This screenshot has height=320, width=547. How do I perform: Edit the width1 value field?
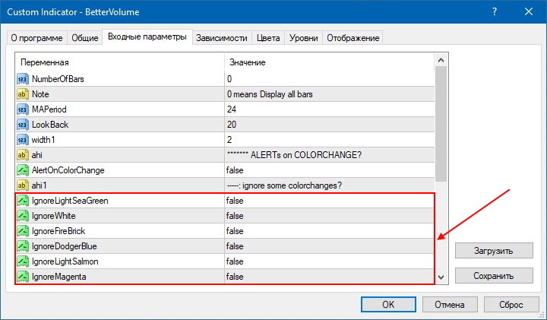click(327, 140)
